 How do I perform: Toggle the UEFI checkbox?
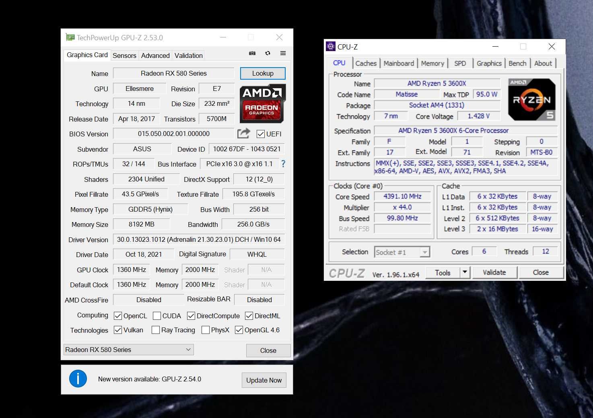(x=260, y=134)
